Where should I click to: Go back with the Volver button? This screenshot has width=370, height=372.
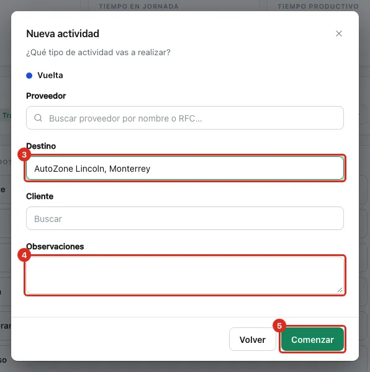pos(253,339)
